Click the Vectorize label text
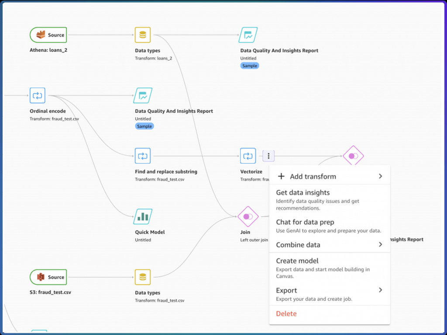The image size is (447, 335). (251, 172)
